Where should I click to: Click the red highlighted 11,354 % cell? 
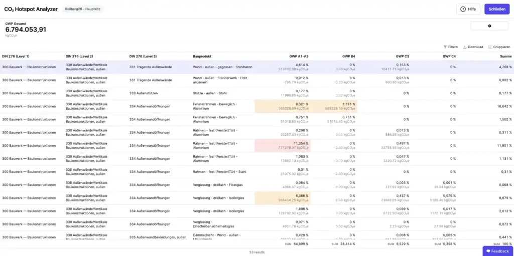tap(283, 145)
